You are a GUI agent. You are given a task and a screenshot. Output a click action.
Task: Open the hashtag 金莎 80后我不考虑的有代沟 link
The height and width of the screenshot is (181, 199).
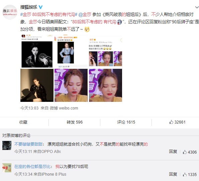(49, 15)
